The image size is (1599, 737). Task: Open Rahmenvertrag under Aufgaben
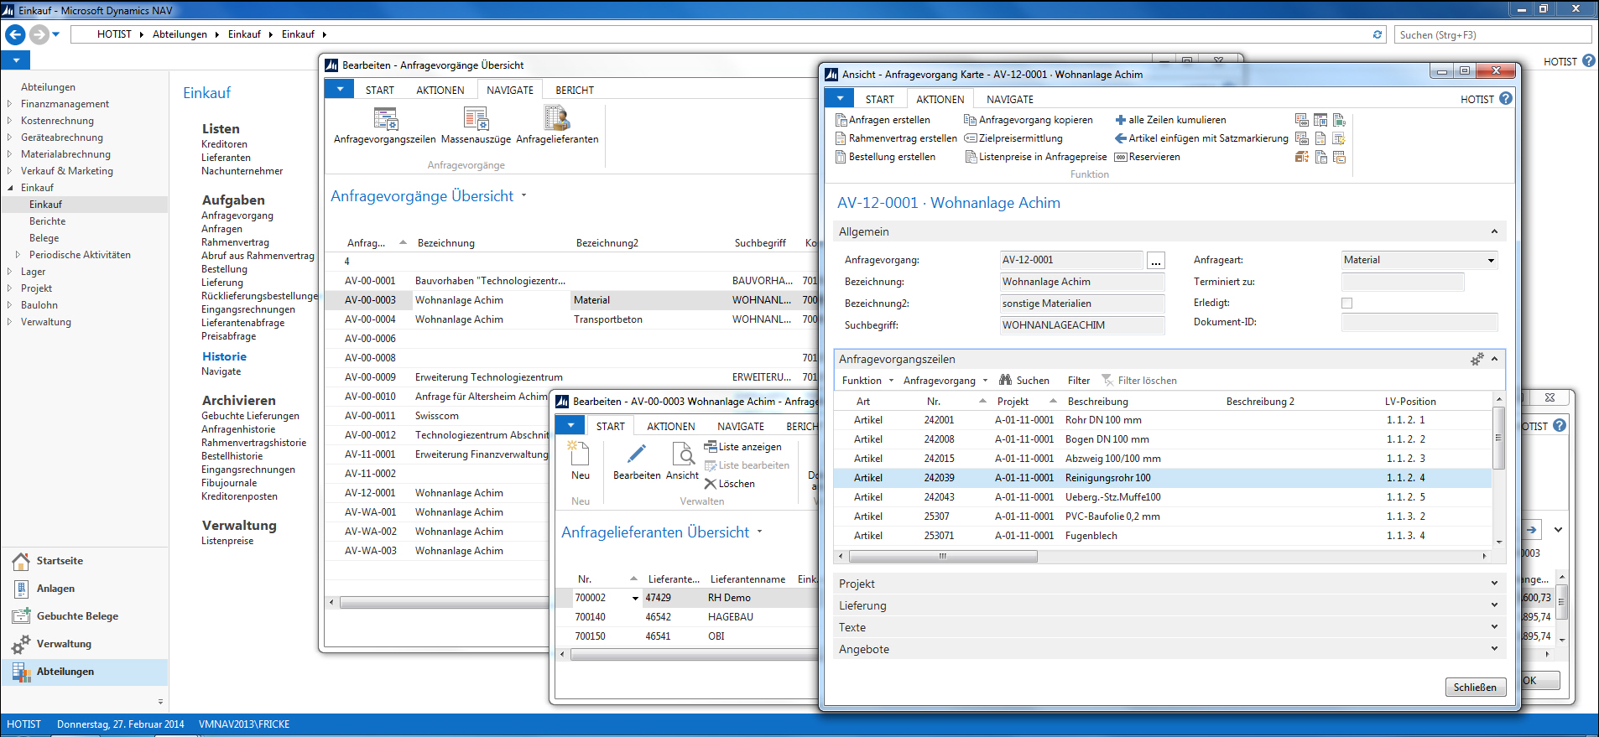coord(235,242)
